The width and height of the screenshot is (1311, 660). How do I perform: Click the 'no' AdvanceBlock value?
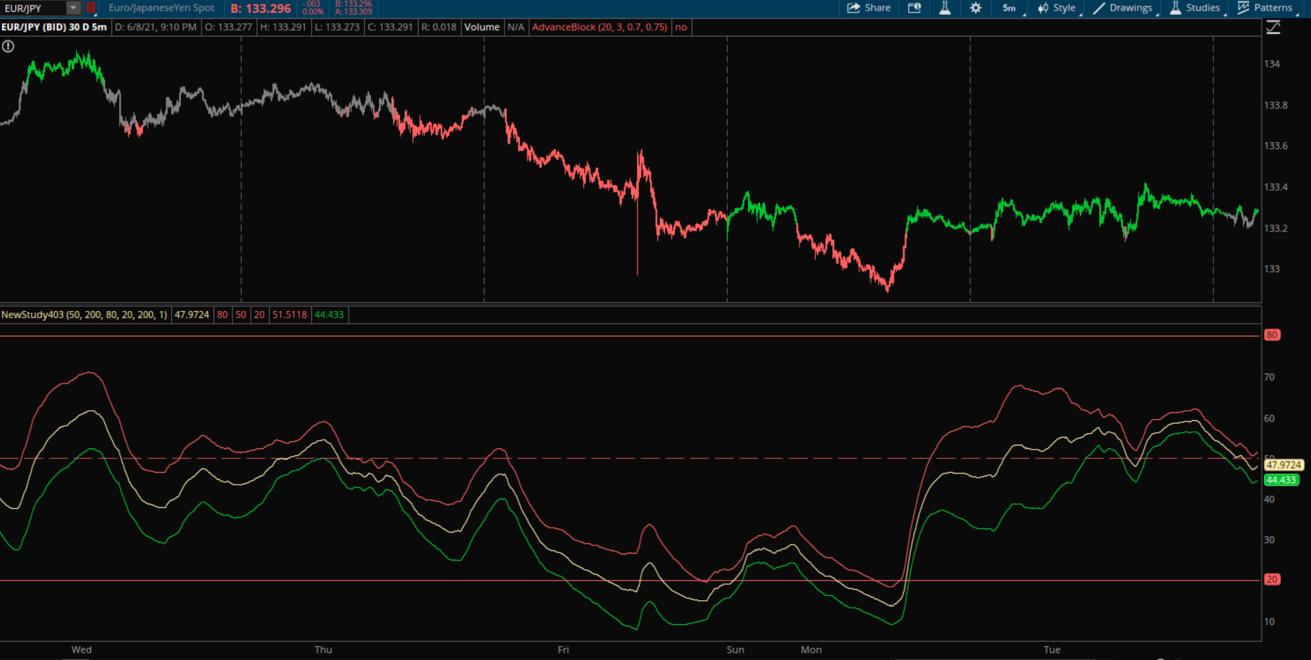tap(681, 27)
